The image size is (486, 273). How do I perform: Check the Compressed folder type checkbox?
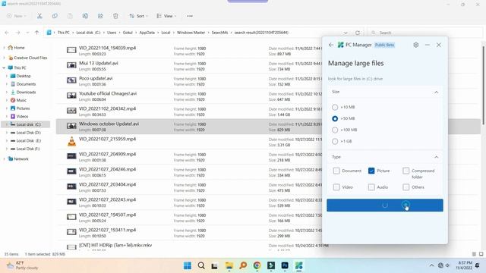click(406, 171)
